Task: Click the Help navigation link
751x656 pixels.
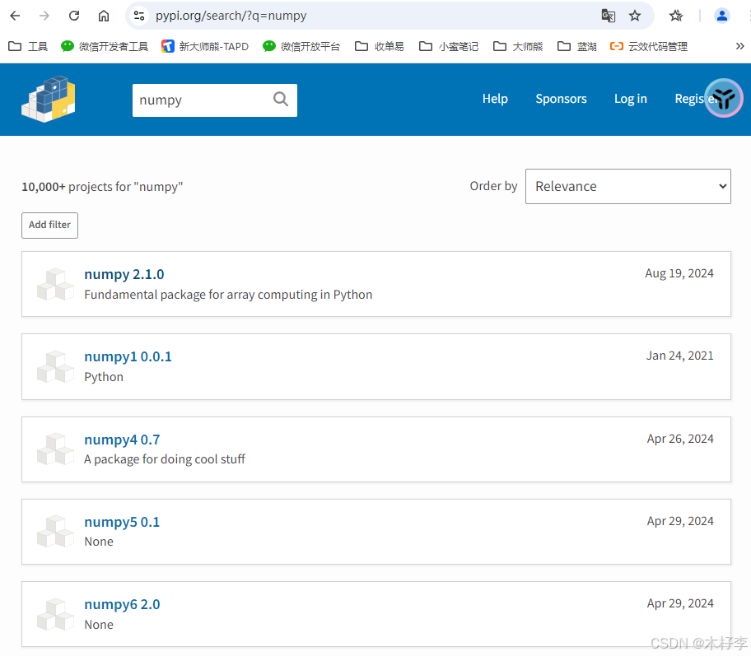Action: pyautogui.click(x=495, y=99)
